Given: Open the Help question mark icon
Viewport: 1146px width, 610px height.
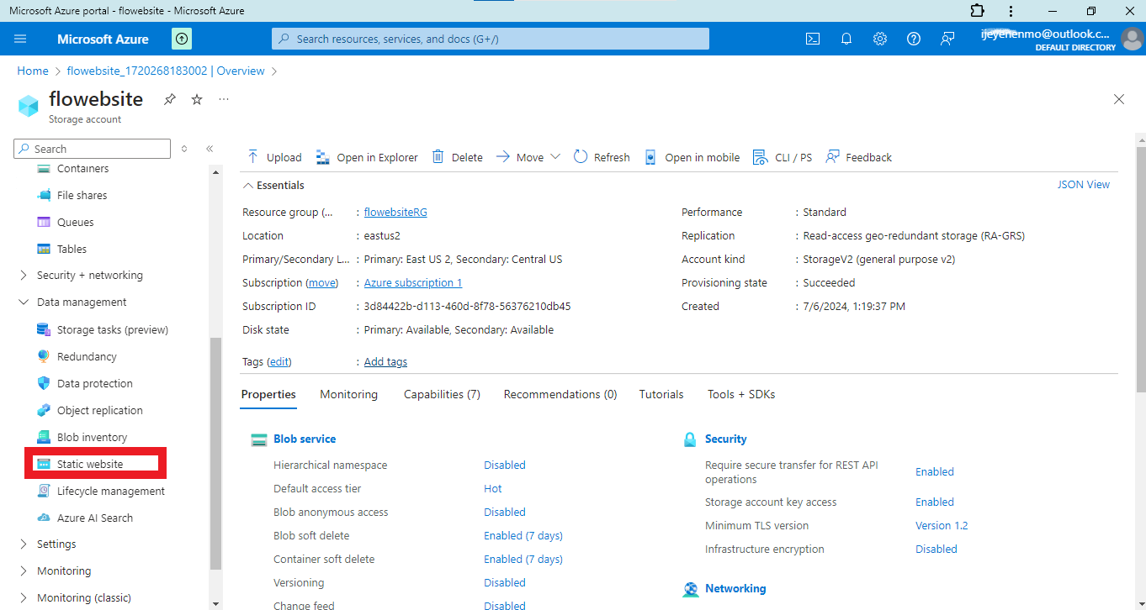Looking at the screenshot, I should (x=914, y=39).
